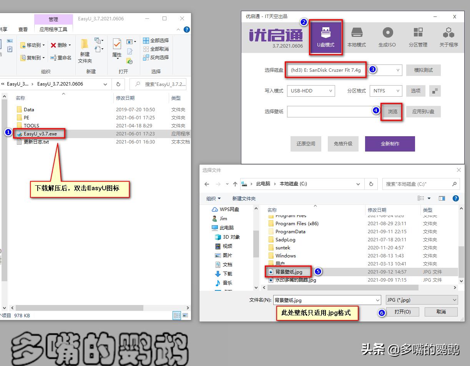The width and height of the screenshot is (470, 366).
Task: Click 打开(O) in the dialog
Action: pos(402,312)
